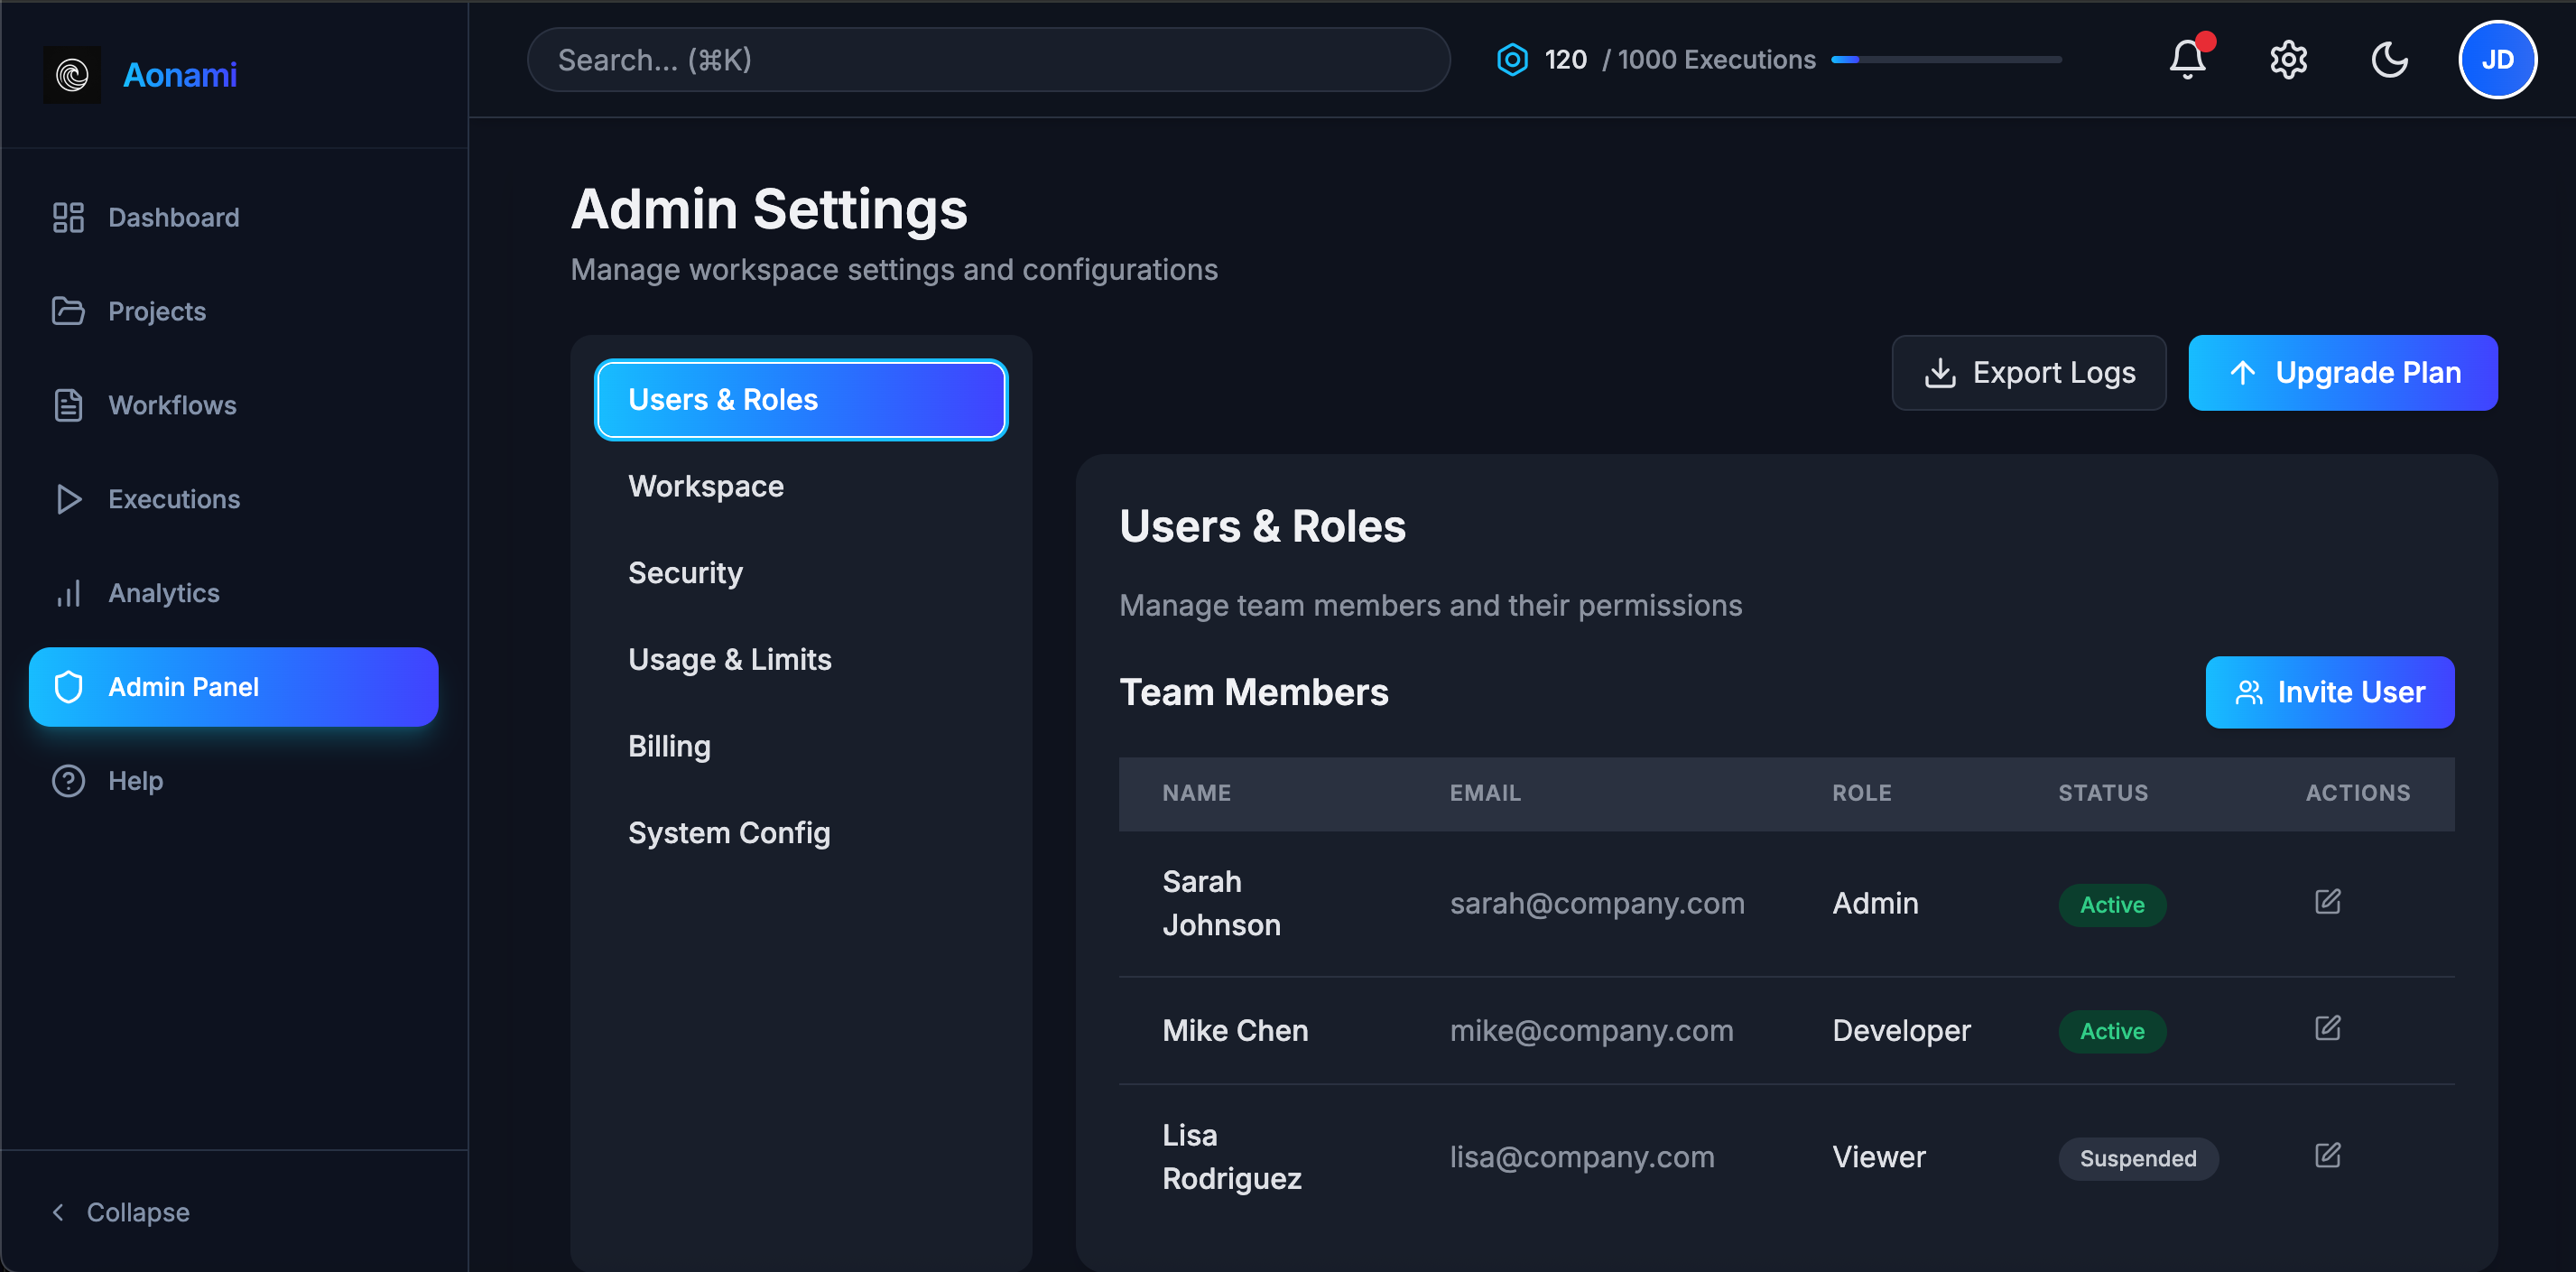Click the EMAIL column header
The width and height of the screenshot is (2576, 1272).
click(x=1485, y=793)
